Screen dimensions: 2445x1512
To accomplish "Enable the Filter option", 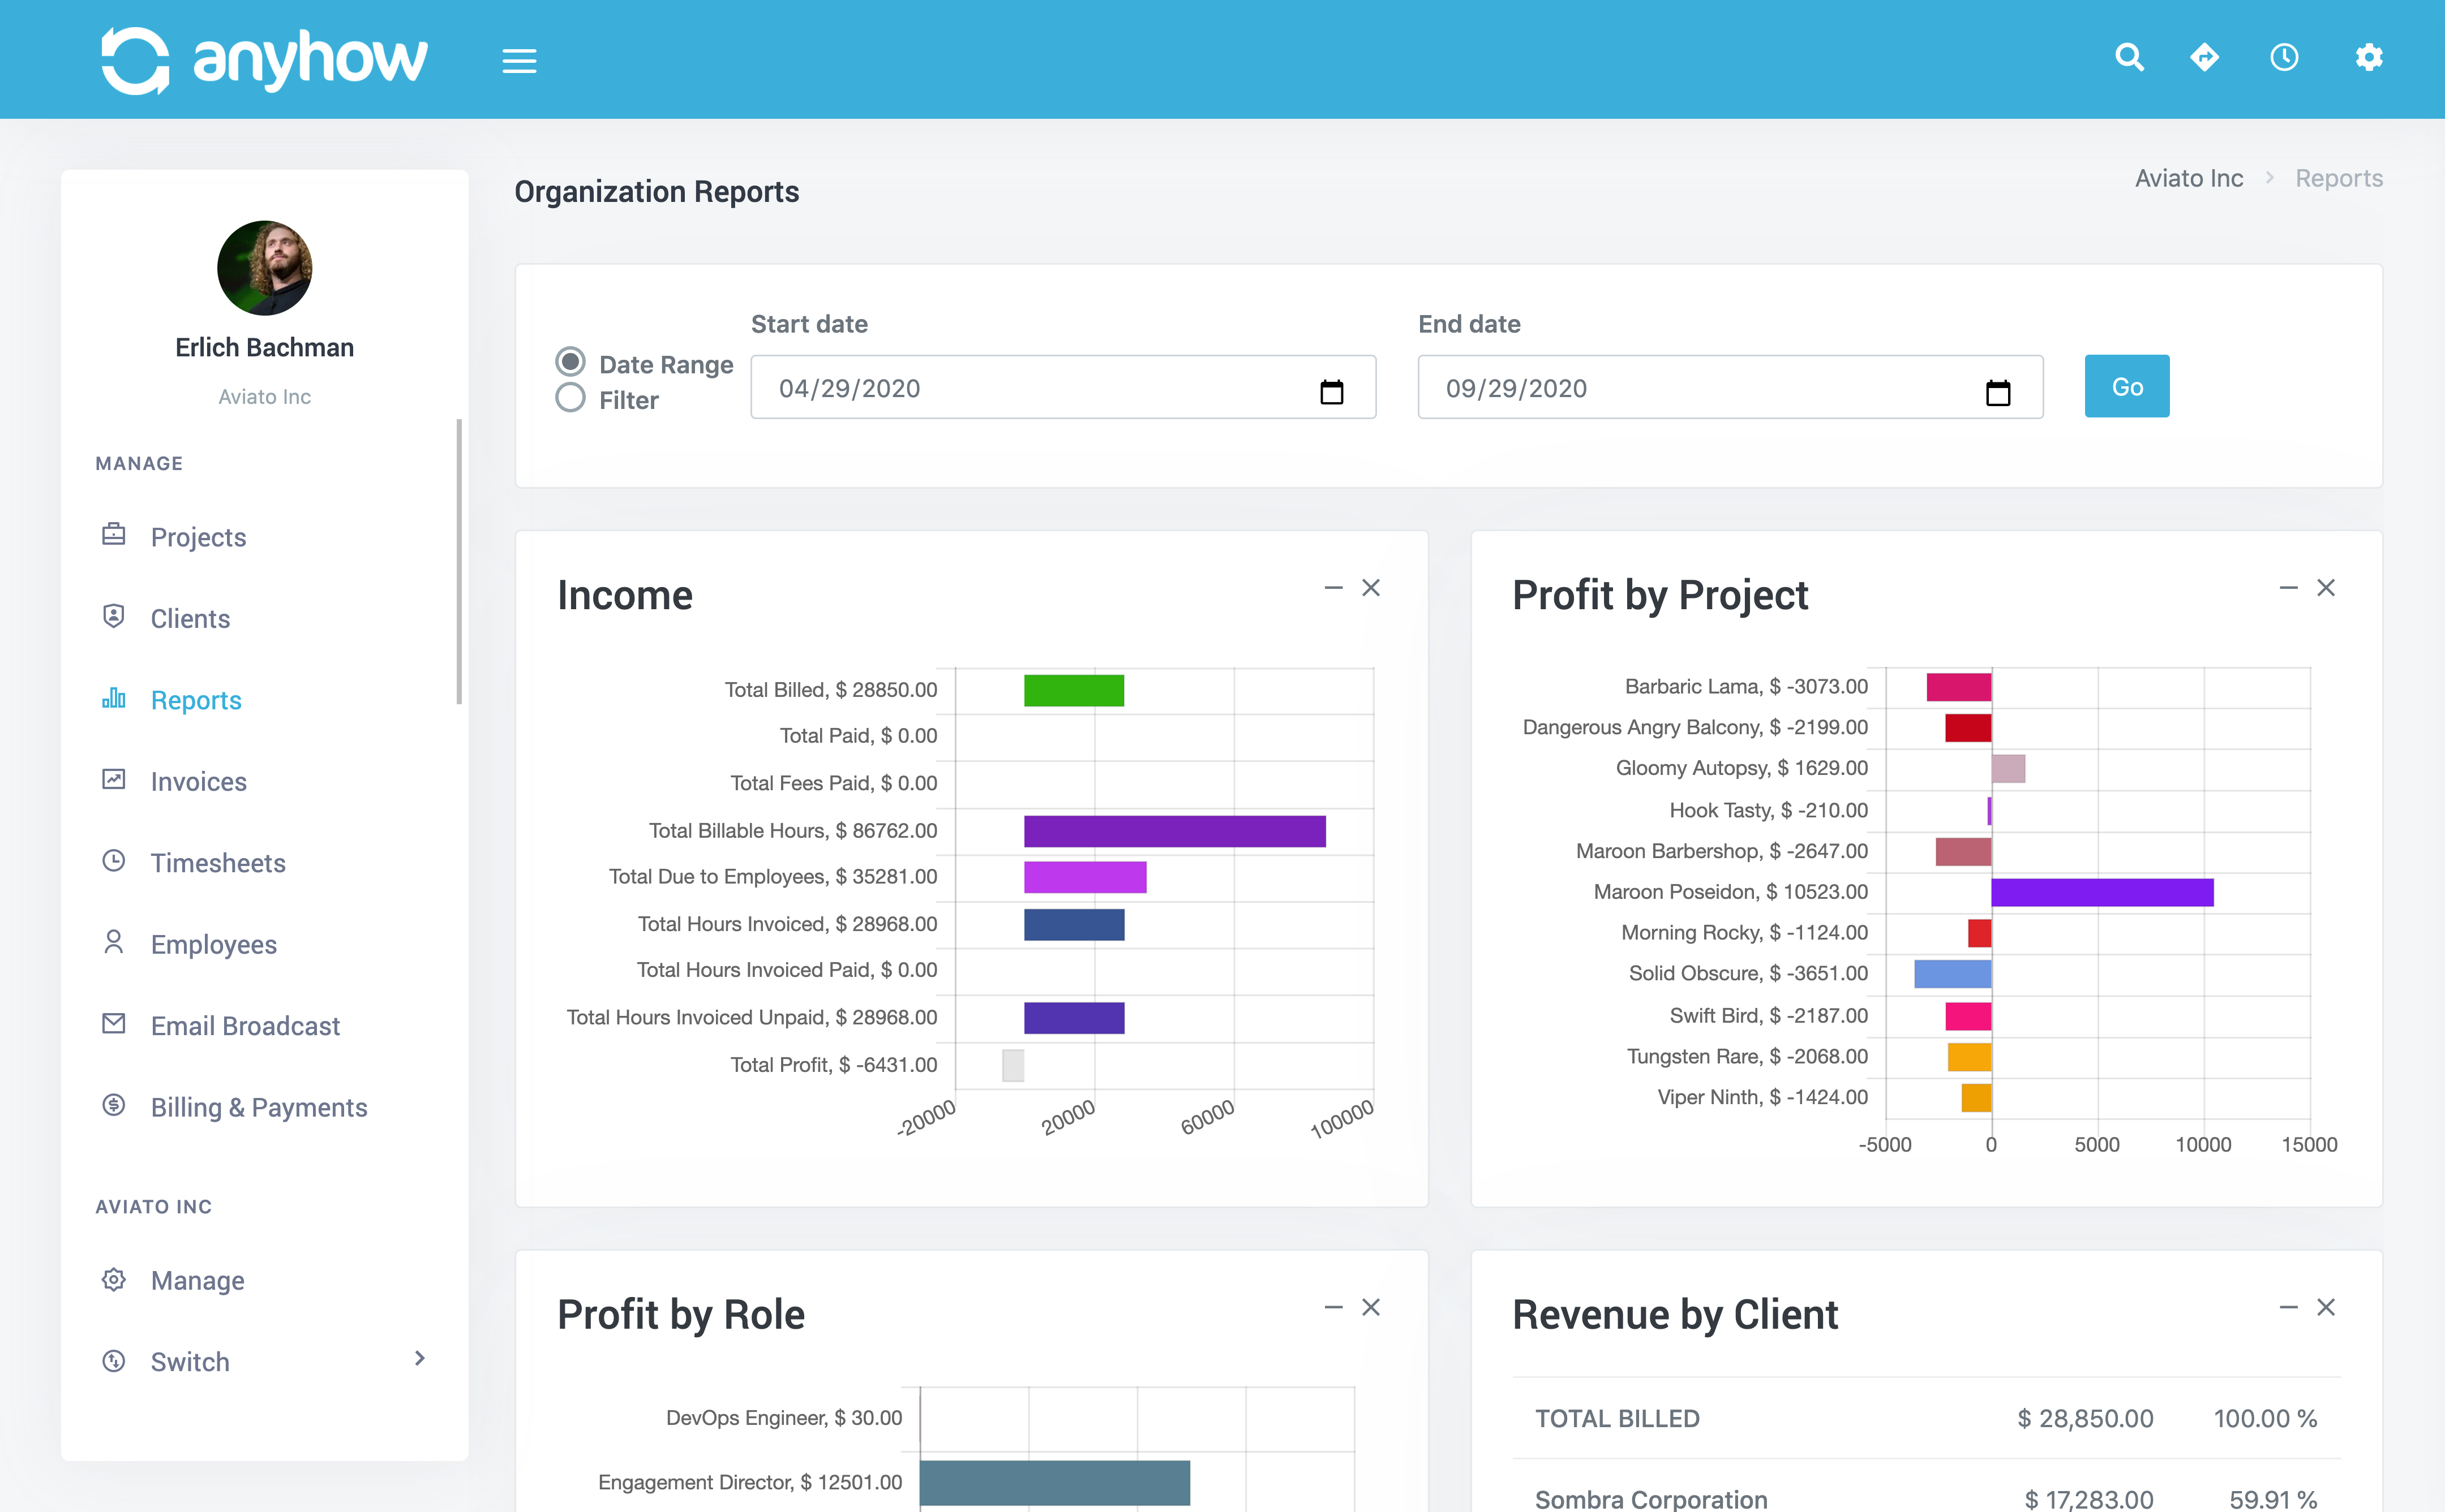I will (x=570, y=398).
